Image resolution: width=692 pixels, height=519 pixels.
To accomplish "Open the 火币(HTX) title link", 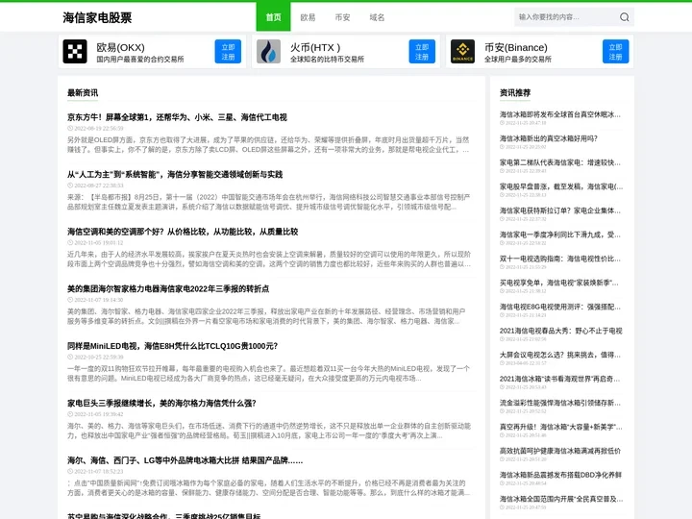I will click(x=315, y=47).
